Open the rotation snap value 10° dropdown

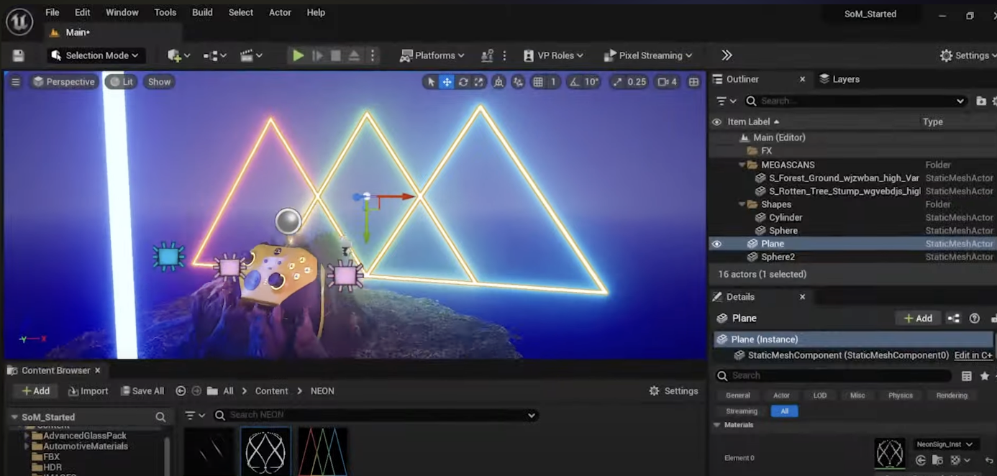click(591, 82)
